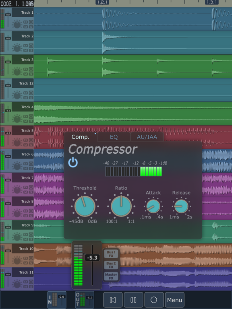The image size is (232, 309).
Task: Select the Track 12 name label
Action: point(23,83)
